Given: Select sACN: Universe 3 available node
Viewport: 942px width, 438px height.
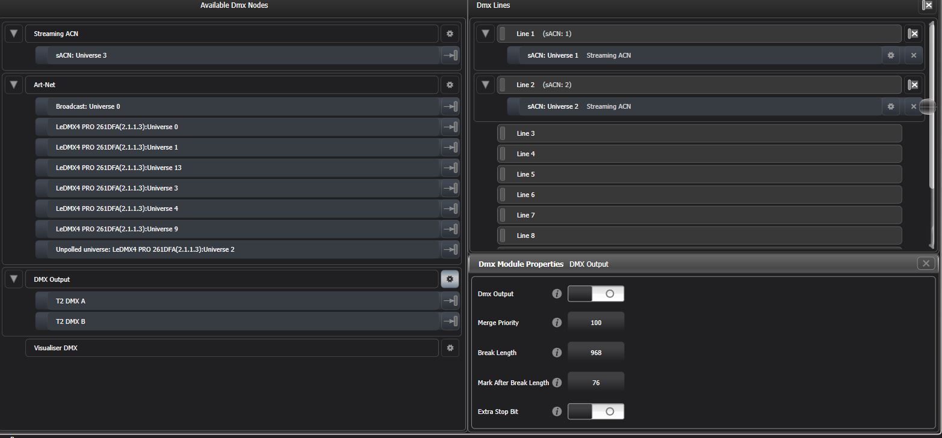Looking at the screenshot, I should [x=238, y=55].
